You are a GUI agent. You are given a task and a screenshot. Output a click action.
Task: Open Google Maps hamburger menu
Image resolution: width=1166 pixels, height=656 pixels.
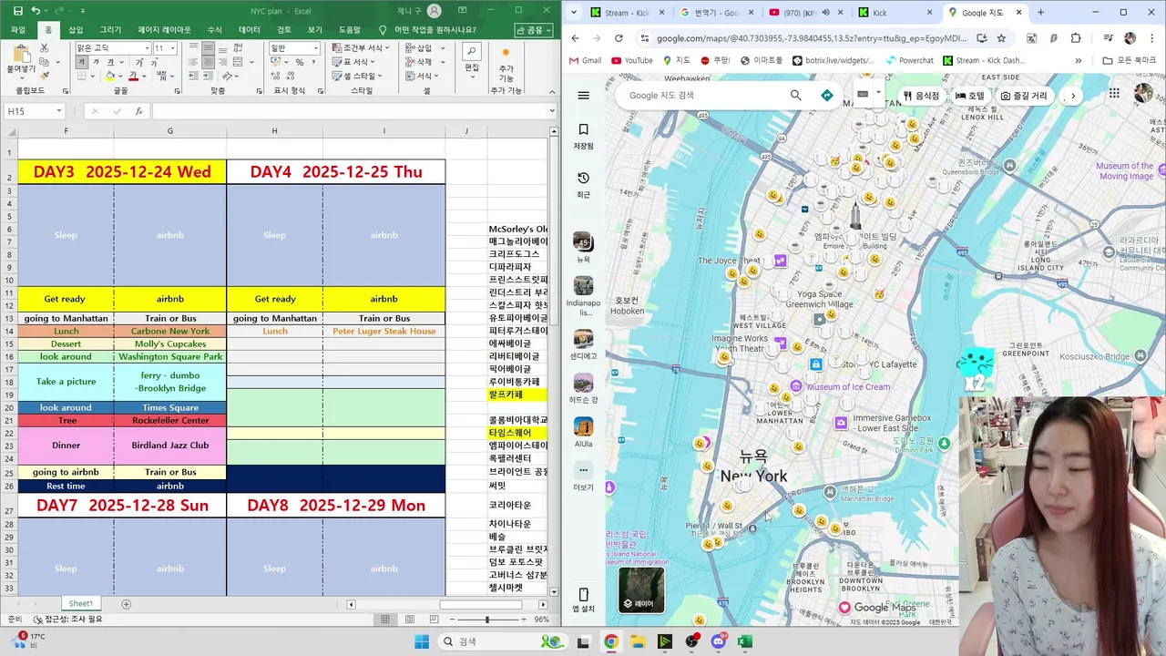(x=584, y=96)
